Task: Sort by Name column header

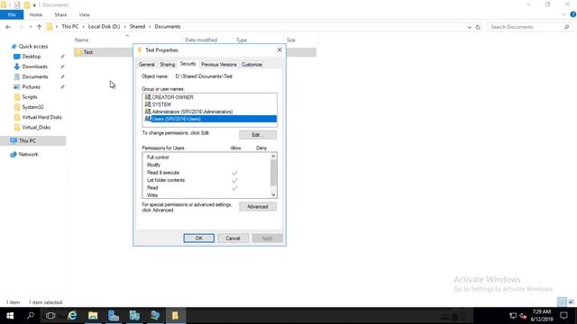Action: coord(82,40)
